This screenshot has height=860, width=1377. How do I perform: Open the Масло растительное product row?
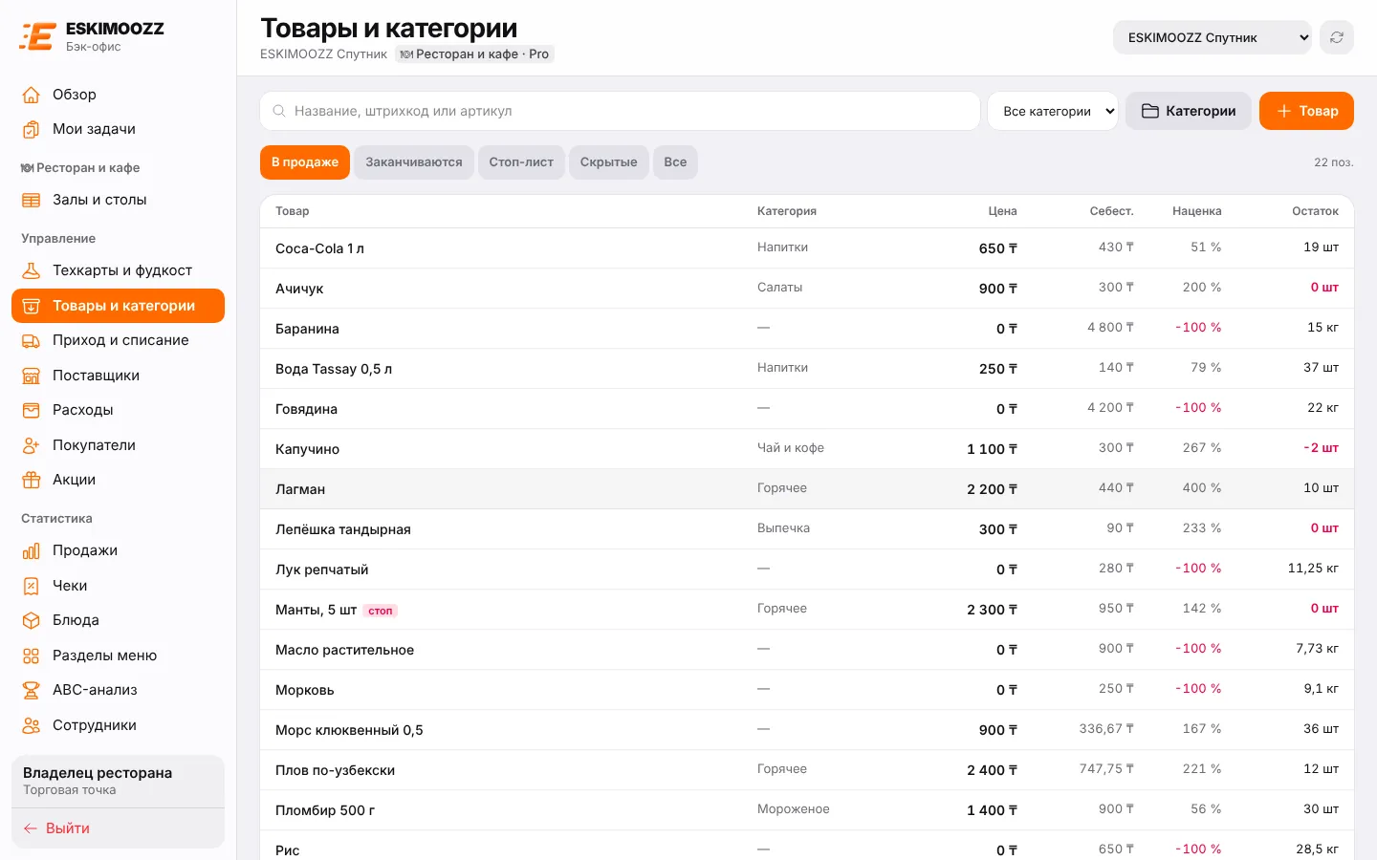tap(807, 650)
